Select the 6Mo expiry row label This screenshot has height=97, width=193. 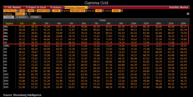(x=6, y=36)
